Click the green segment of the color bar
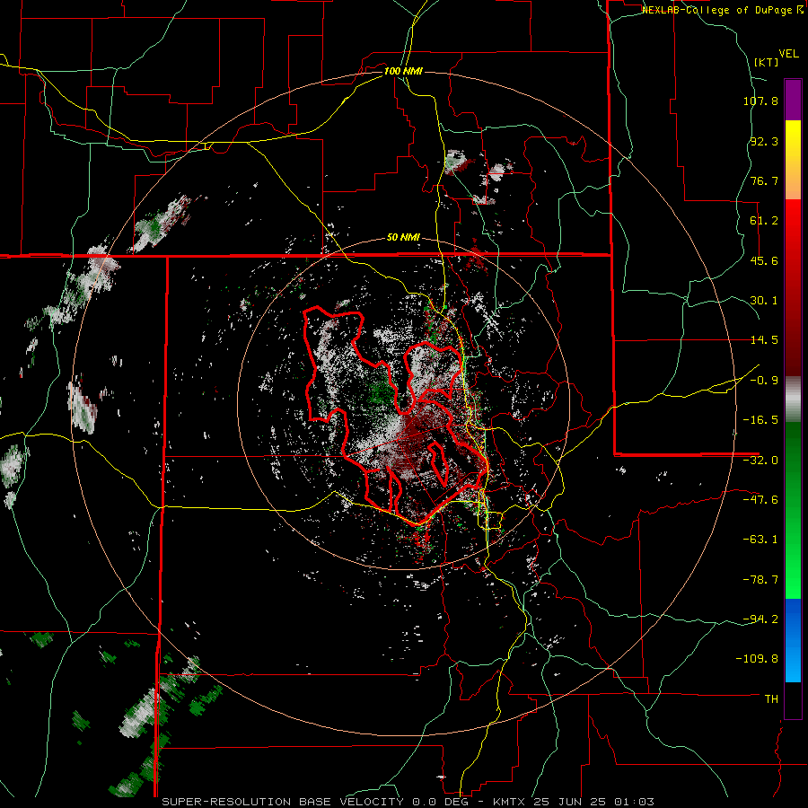Viewport: 808px width, 808px height. (793, 510)
